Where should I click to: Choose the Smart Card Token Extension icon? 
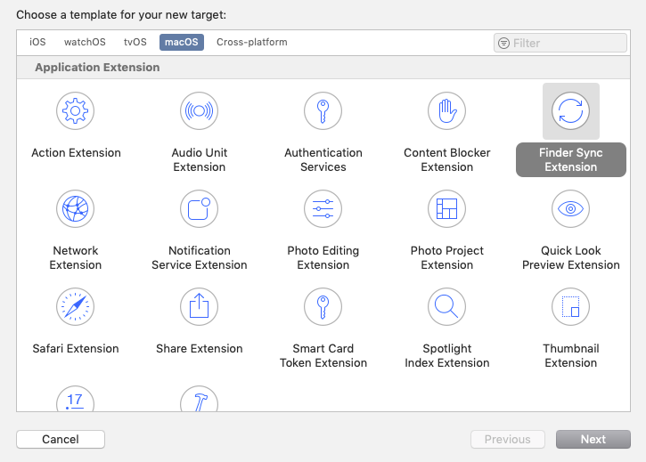click(x=323, y=307)
